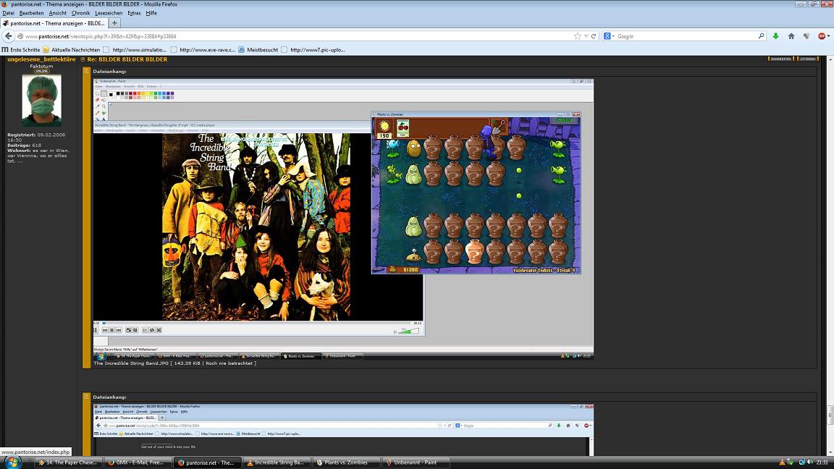The width and height of the screenshot is (834, 469).
Task: Open the search engine dropdown next to Google
Action: point(609,36)
